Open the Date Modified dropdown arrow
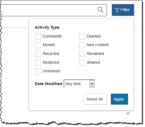145x127 pixels. (x=92, y=84)
